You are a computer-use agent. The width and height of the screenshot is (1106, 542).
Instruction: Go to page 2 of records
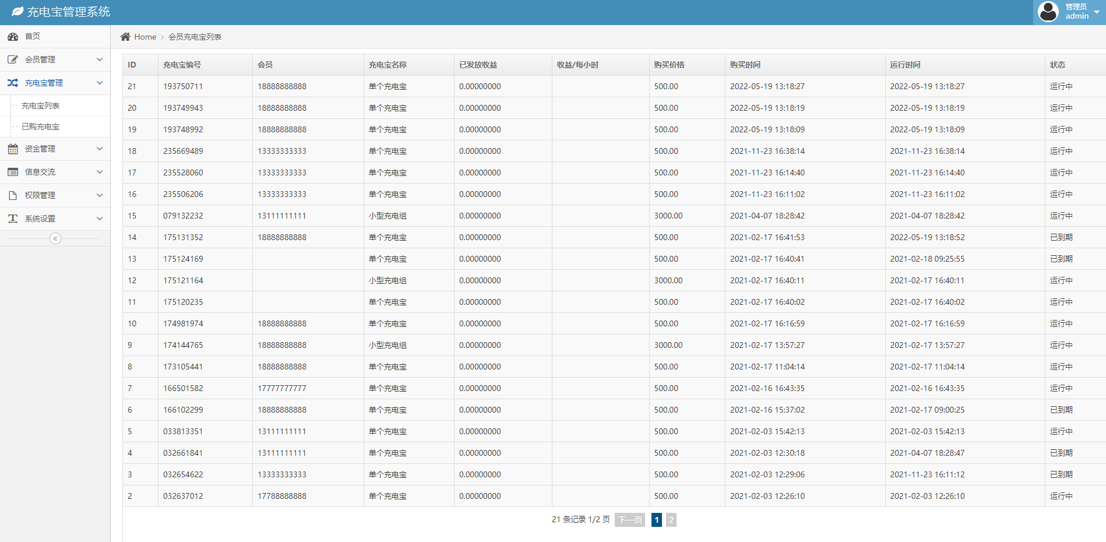(x=671, y=520)
